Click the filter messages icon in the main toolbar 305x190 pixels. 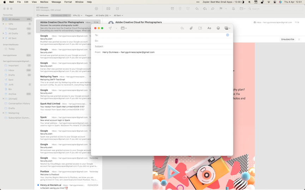(x=96, y=8)
